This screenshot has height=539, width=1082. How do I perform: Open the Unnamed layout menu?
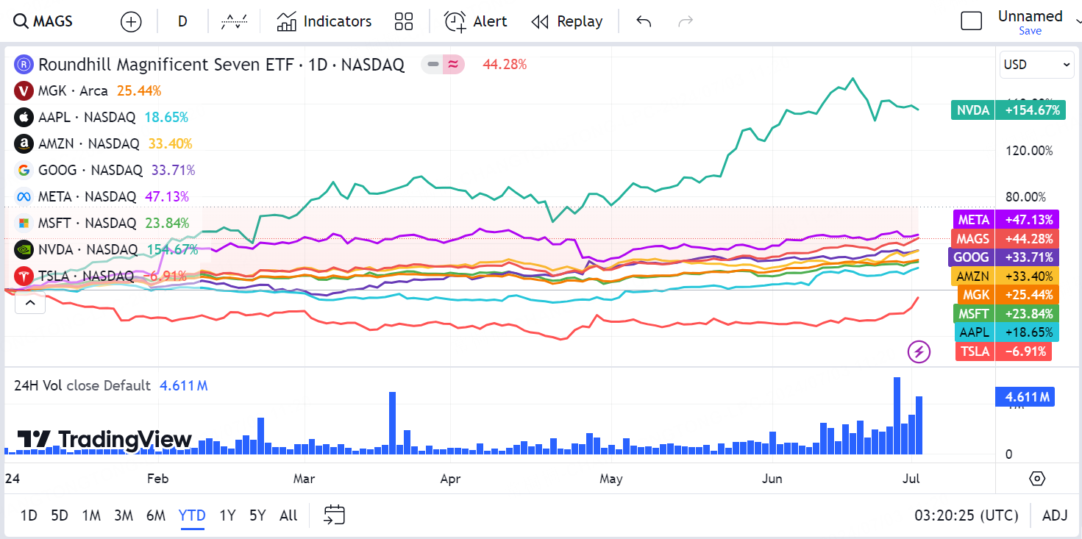1030,16
